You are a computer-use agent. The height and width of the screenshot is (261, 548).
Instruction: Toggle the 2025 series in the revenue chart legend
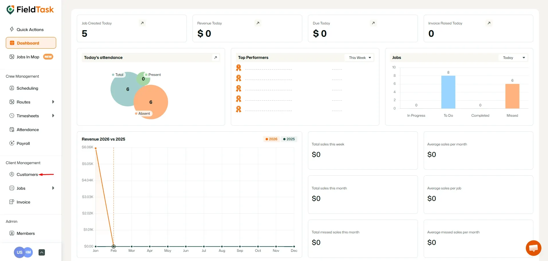coord(289,139)
